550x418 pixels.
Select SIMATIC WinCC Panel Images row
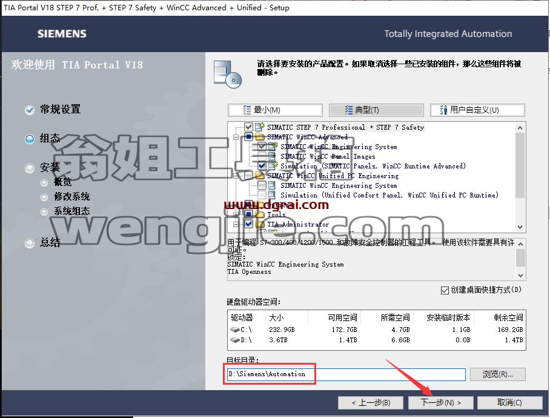pyautogui.click(x=328, y=156)
